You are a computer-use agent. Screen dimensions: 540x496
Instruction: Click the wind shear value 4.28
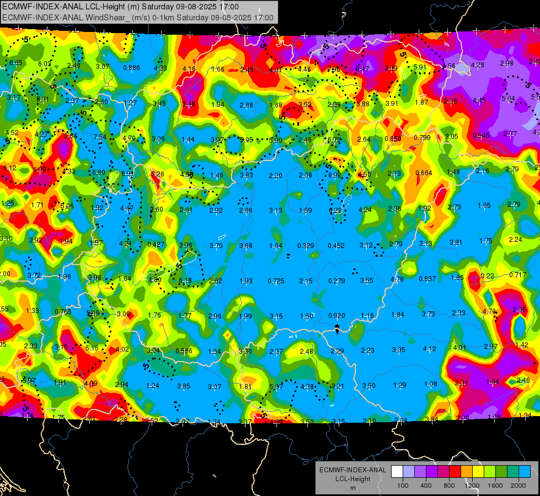pos(478,64)
